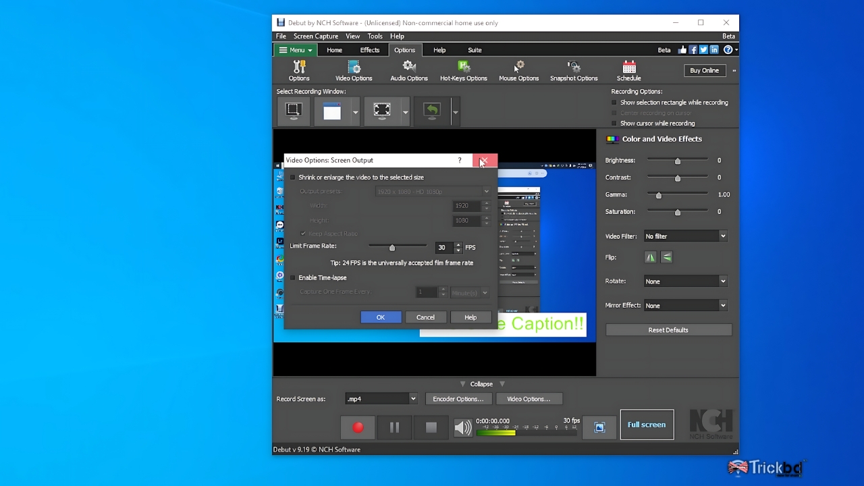Click the Help button in the dialog
This screenshot has height=486, width=864.
coord(470,317)
